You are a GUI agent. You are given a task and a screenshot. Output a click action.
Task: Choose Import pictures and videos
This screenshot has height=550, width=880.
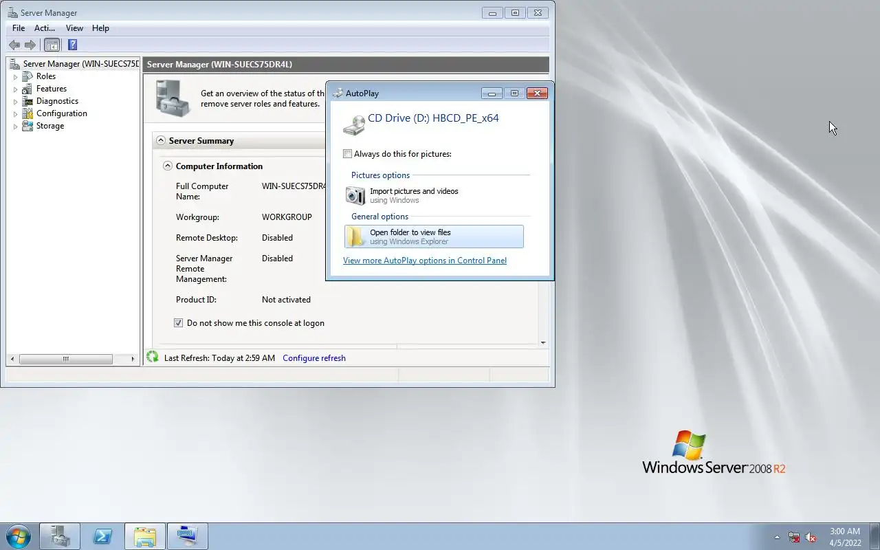434,195
